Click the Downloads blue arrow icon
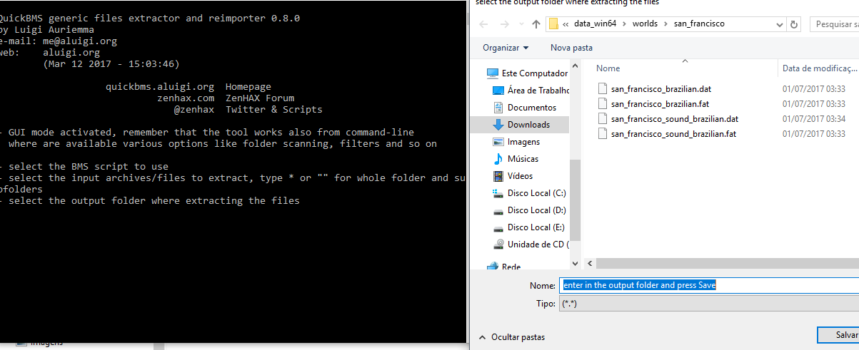 498,125
